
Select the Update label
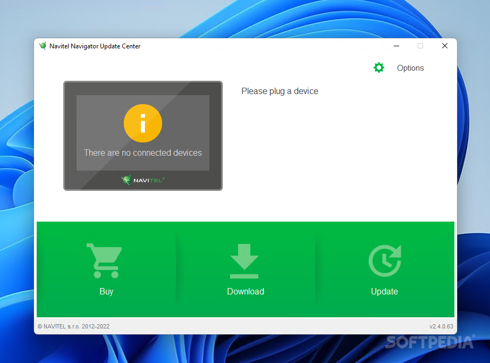tap(384, 291)
